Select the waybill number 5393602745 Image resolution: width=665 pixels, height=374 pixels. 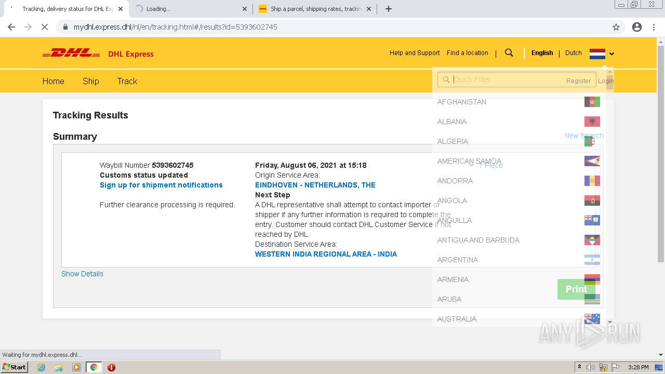(x=172, y=165)
